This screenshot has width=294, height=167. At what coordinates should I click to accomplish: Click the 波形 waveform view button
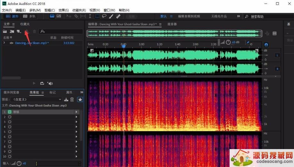(x=12, y=16)
